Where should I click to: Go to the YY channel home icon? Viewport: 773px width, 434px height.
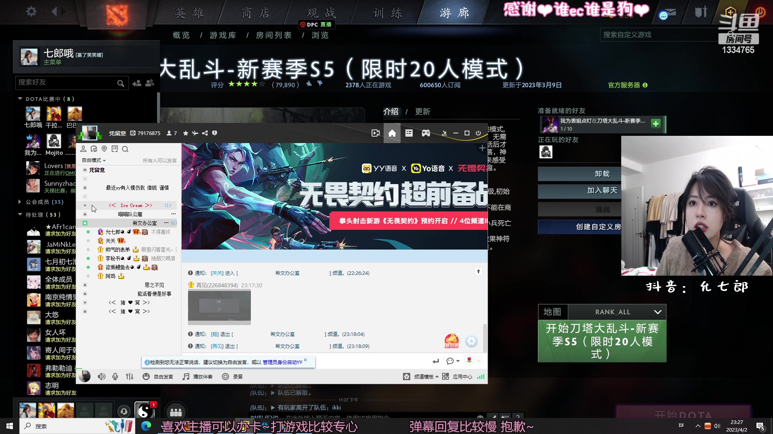(x=392, y=133)
